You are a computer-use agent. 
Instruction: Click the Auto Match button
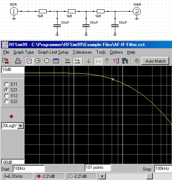pos(155,61)
